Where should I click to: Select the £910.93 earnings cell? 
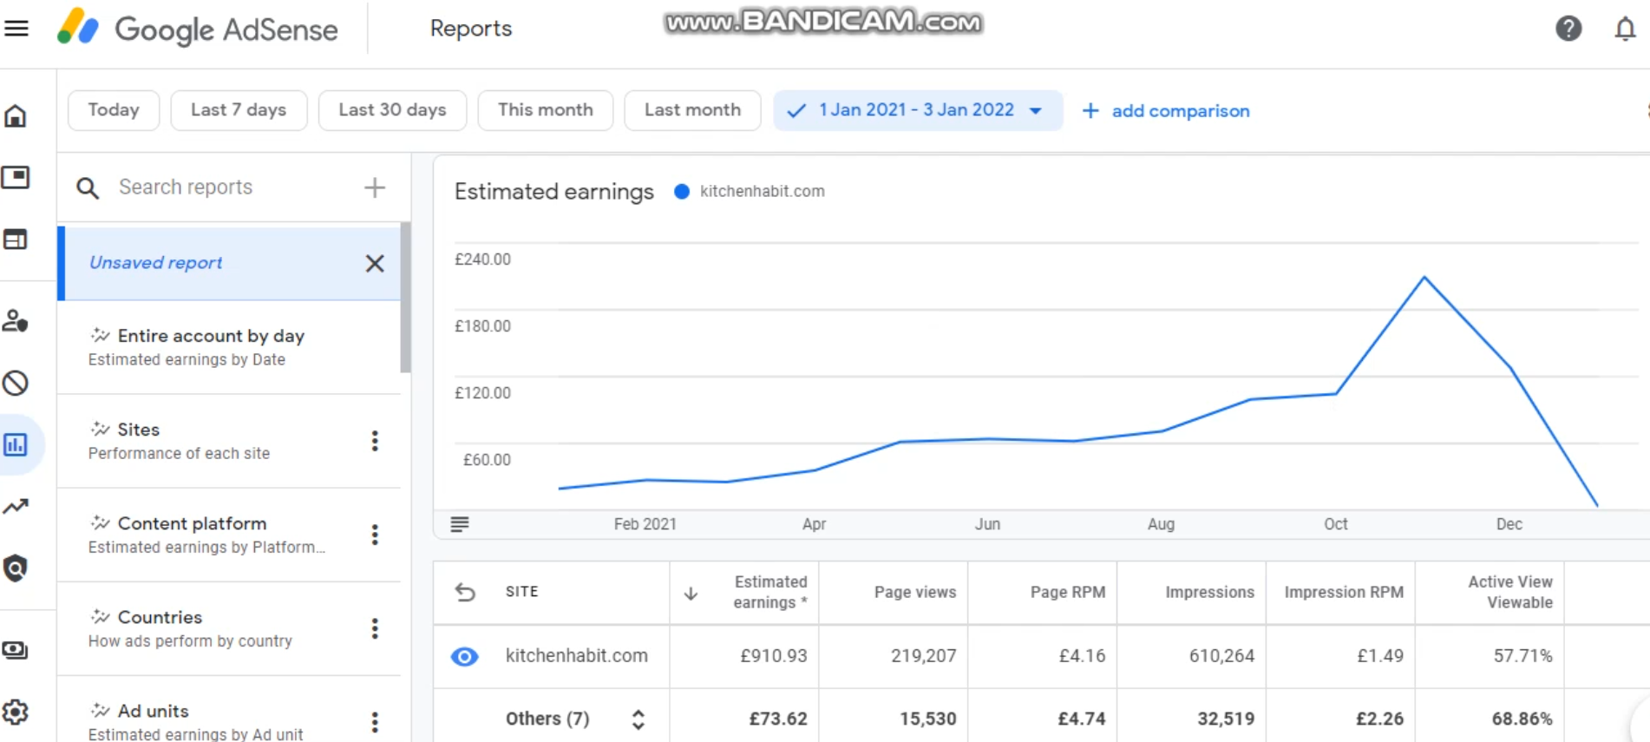pos(774,656)
